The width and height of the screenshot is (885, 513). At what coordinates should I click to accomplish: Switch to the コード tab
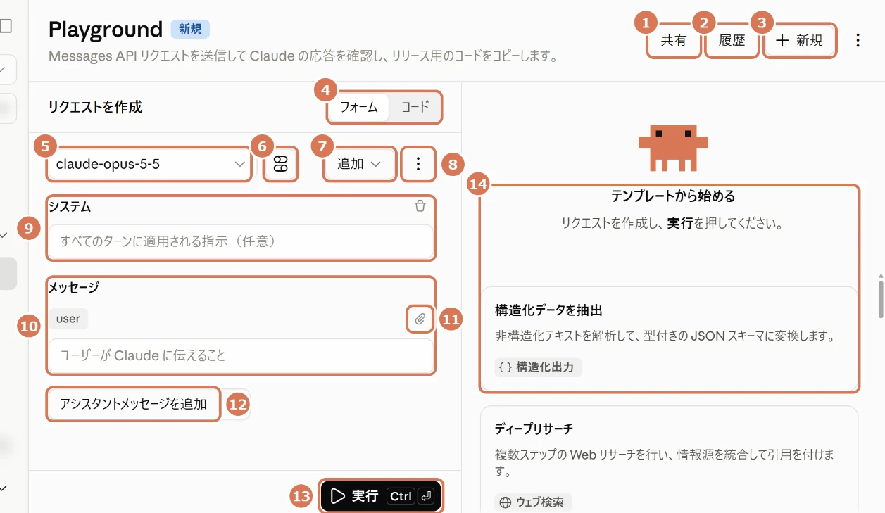[415, 108]
